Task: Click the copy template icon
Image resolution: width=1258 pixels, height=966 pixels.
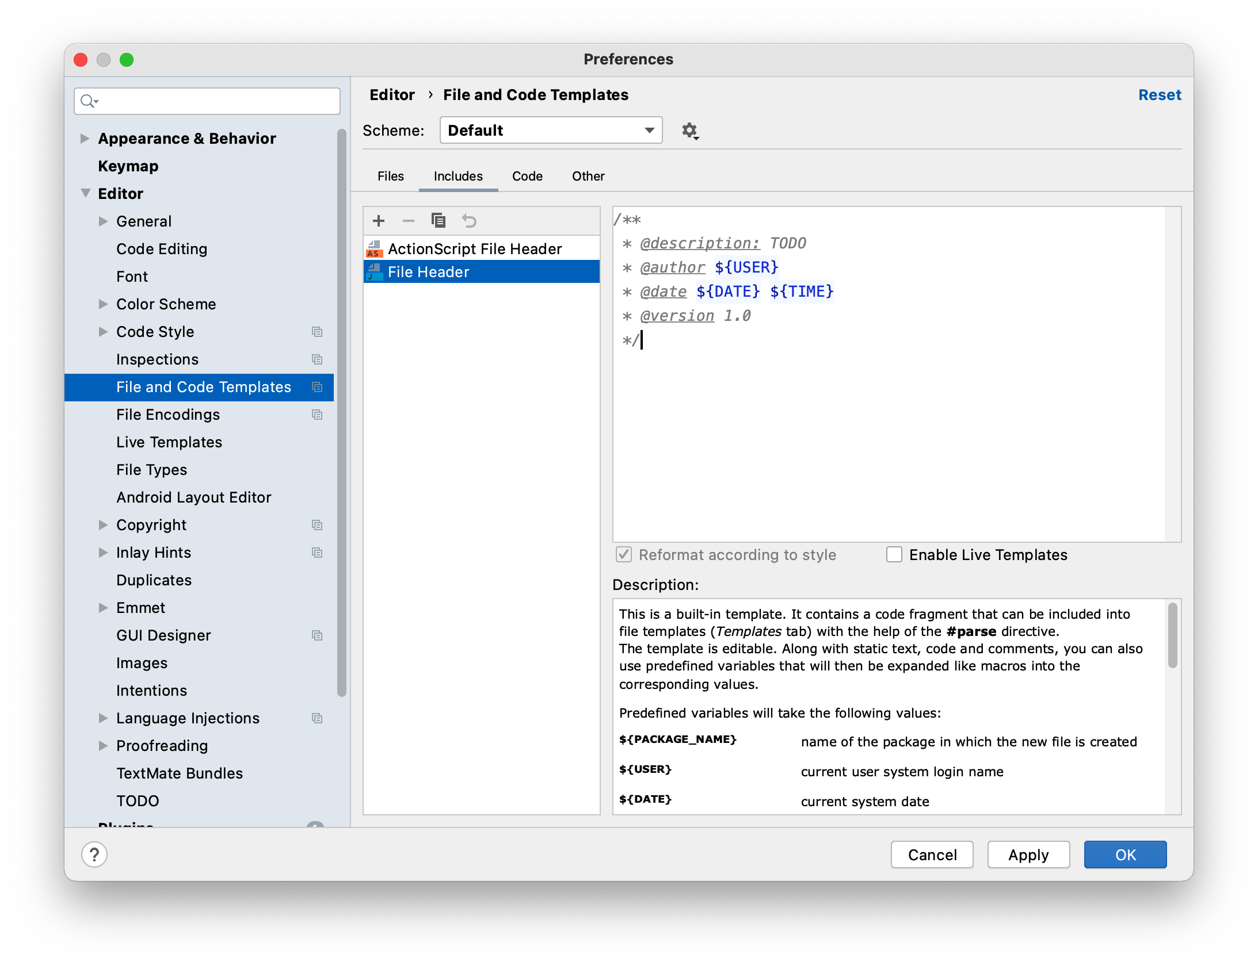Action: coord(439,221)
